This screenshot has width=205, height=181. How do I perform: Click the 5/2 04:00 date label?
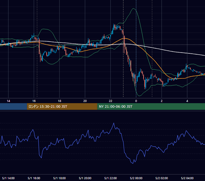click(187, 178)
